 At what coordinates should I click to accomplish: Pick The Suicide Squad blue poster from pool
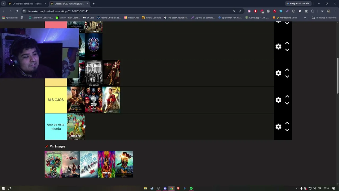point(89,164)
